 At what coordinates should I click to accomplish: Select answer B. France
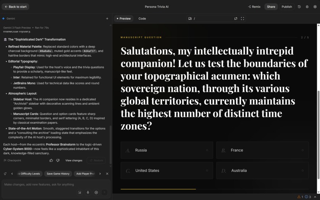tap(262, 150)
